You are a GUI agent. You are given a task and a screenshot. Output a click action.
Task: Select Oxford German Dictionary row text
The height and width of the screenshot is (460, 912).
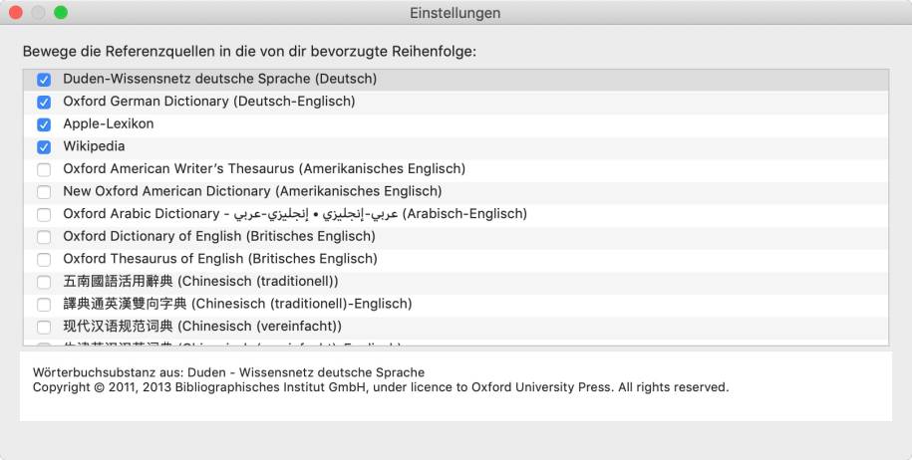208,102
